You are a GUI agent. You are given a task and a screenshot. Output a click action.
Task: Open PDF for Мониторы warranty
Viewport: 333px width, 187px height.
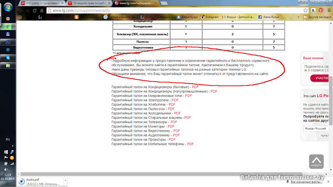point(171,127)
